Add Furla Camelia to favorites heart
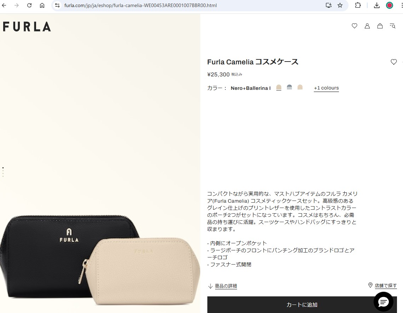The height and width of the screenshot is (313, 403). (x=393, y=62)
